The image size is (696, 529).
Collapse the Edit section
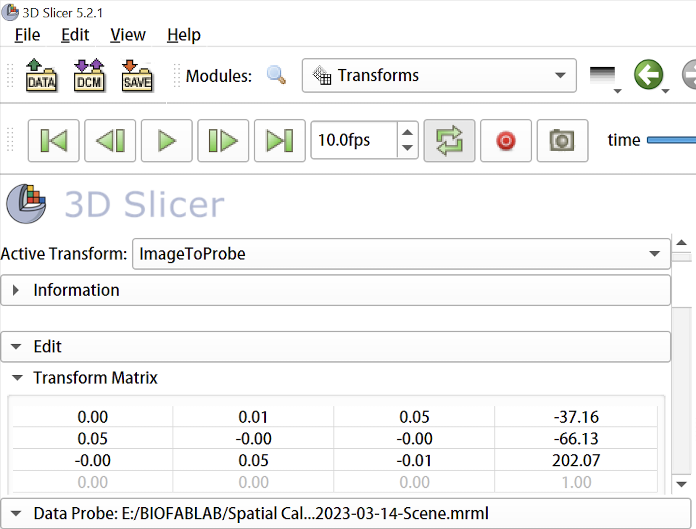(x=335, y=347)
